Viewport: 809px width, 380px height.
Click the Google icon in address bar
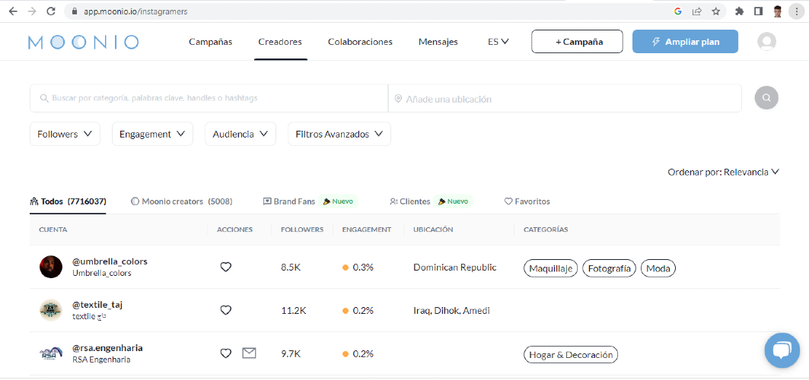(678, 11)
